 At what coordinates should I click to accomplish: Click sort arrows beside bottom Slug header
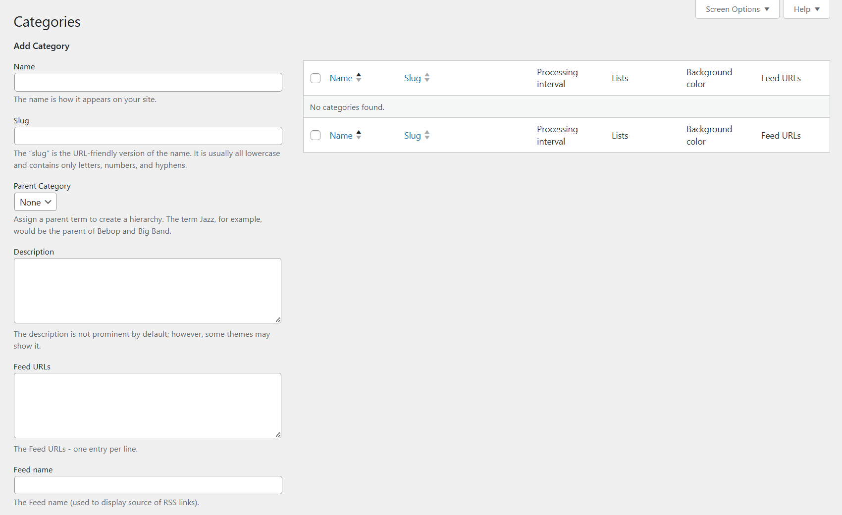click(x=427, y=135)
